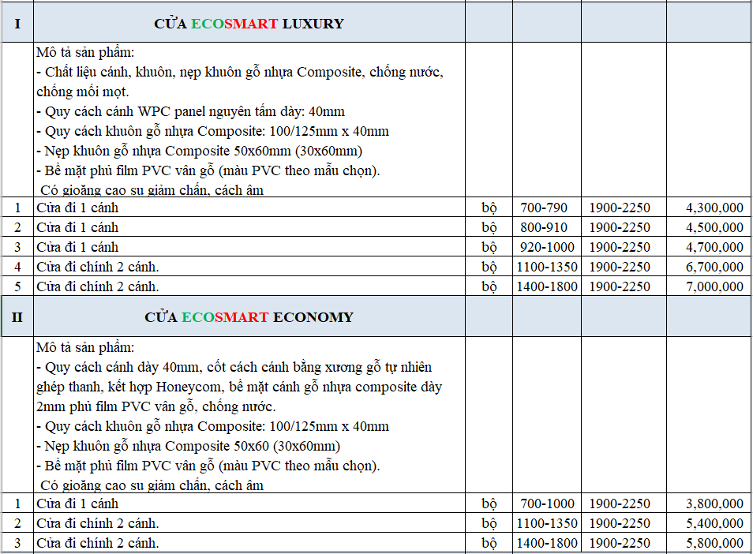Viewport: 753px width, 554px height.
Task: Click 'Cửa đi chính 2 cánh.' in the 5,400,000 row
Action: [x=98, y=522]
